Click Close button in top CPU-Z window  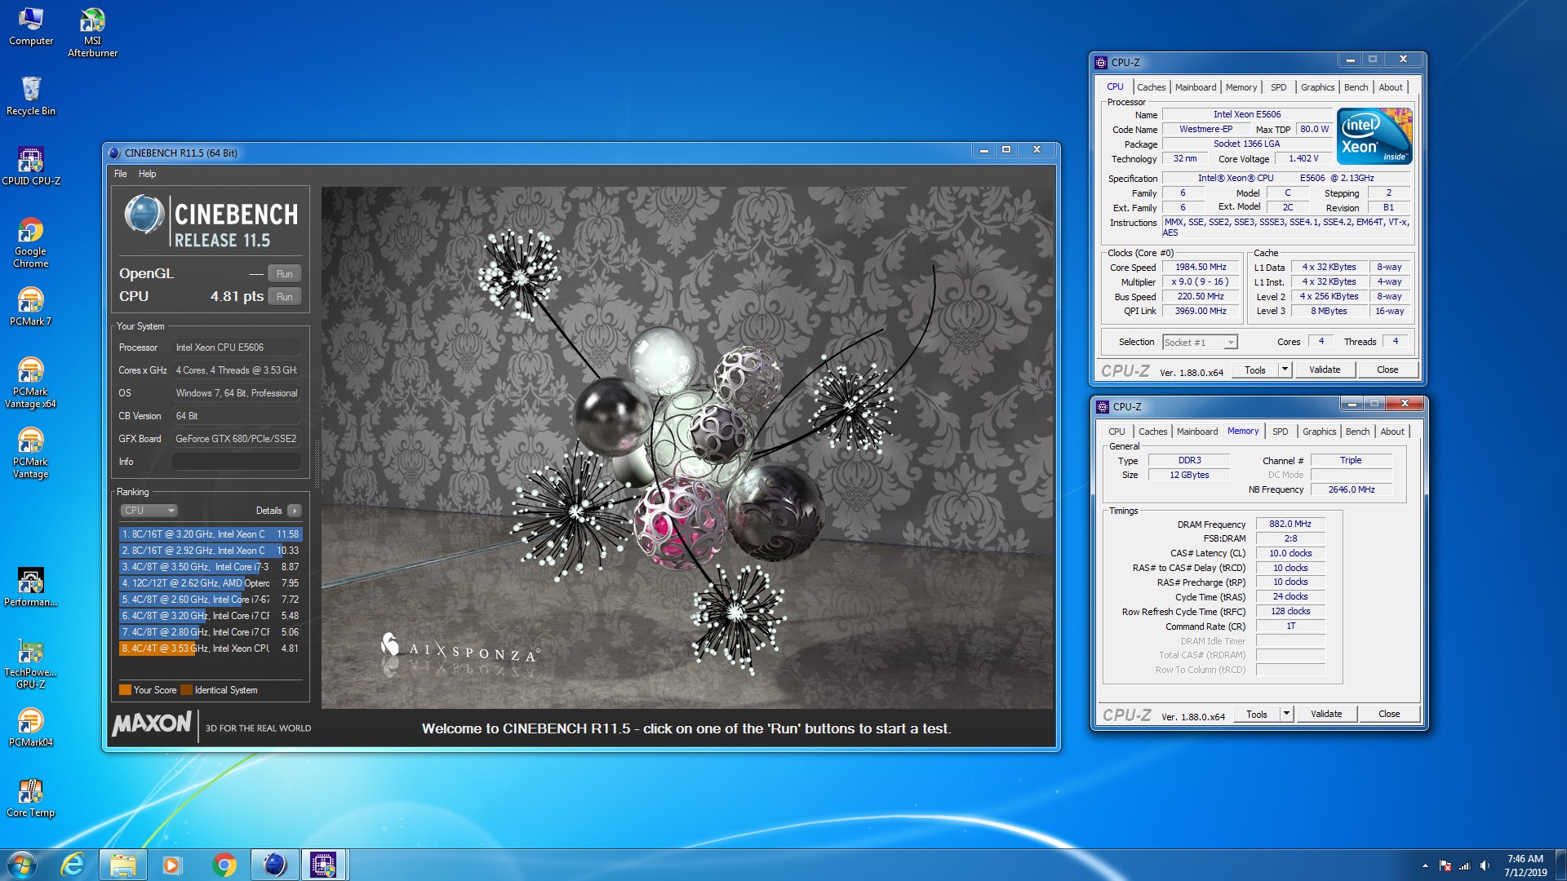coord(1387,370)
